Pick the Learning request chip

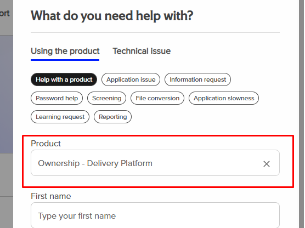click(60, 117)
